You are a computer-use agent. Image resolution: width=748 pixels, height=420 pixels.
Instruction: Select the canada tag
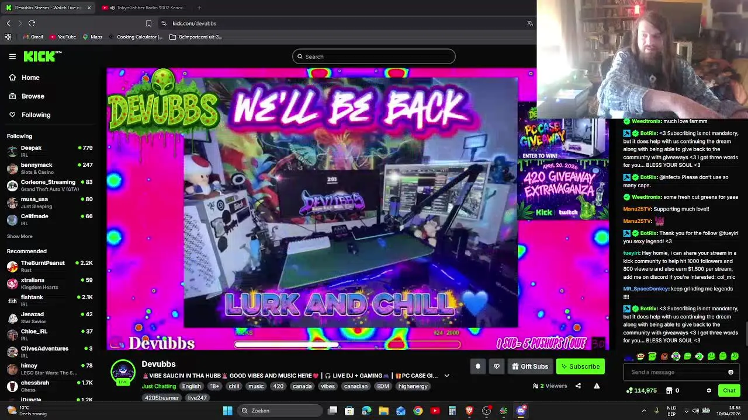point(302,386)
